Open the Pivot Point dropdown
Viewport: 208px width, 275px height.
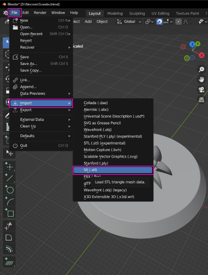tap(149, 22)
